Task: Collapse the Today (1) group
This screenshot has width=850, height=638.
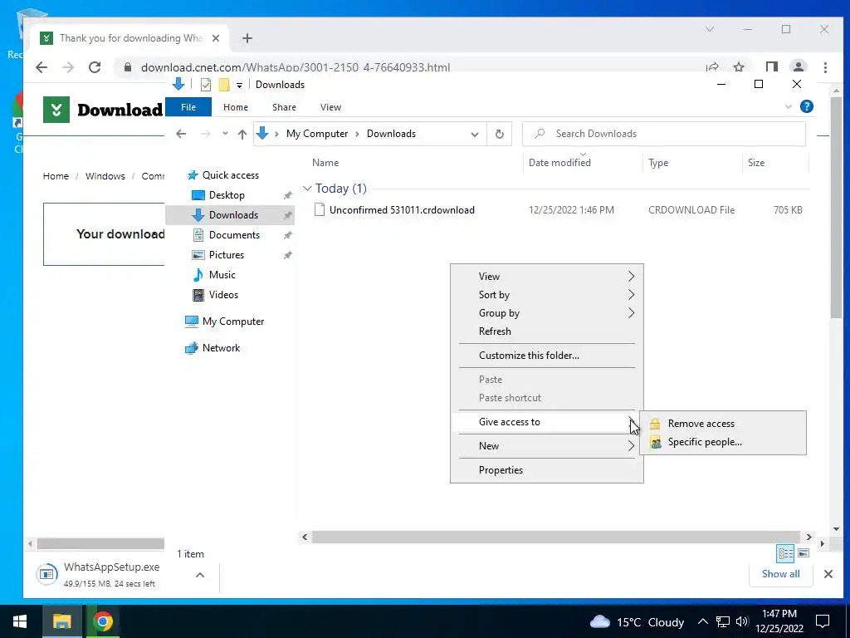Action: 307,189
